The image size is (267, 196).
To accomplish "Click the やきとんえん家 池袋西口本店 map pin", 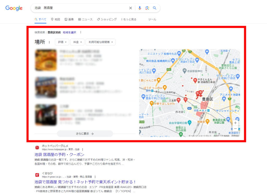I will coord(195,80).
